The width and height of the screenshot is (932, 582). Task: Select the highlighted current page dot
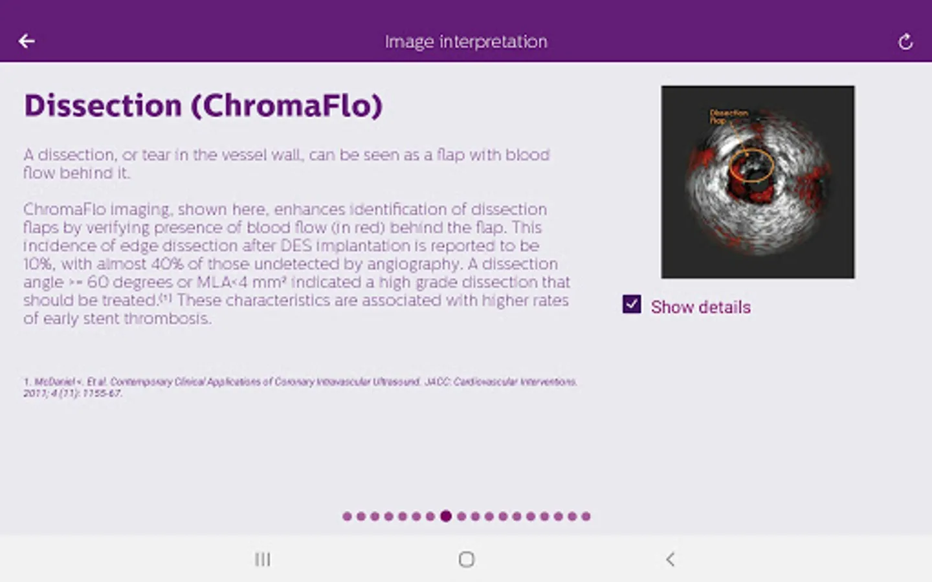446,516
